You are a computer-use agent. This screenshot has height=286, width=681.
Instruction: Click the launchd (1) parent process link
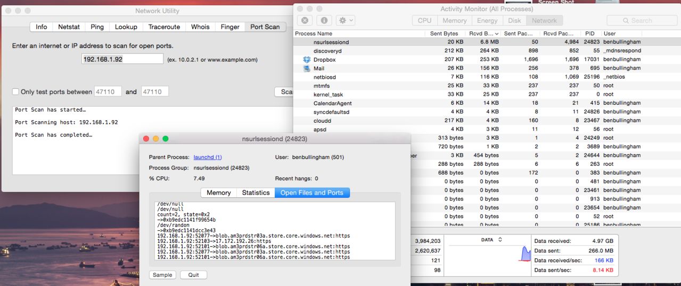click(x=208, y=157)
